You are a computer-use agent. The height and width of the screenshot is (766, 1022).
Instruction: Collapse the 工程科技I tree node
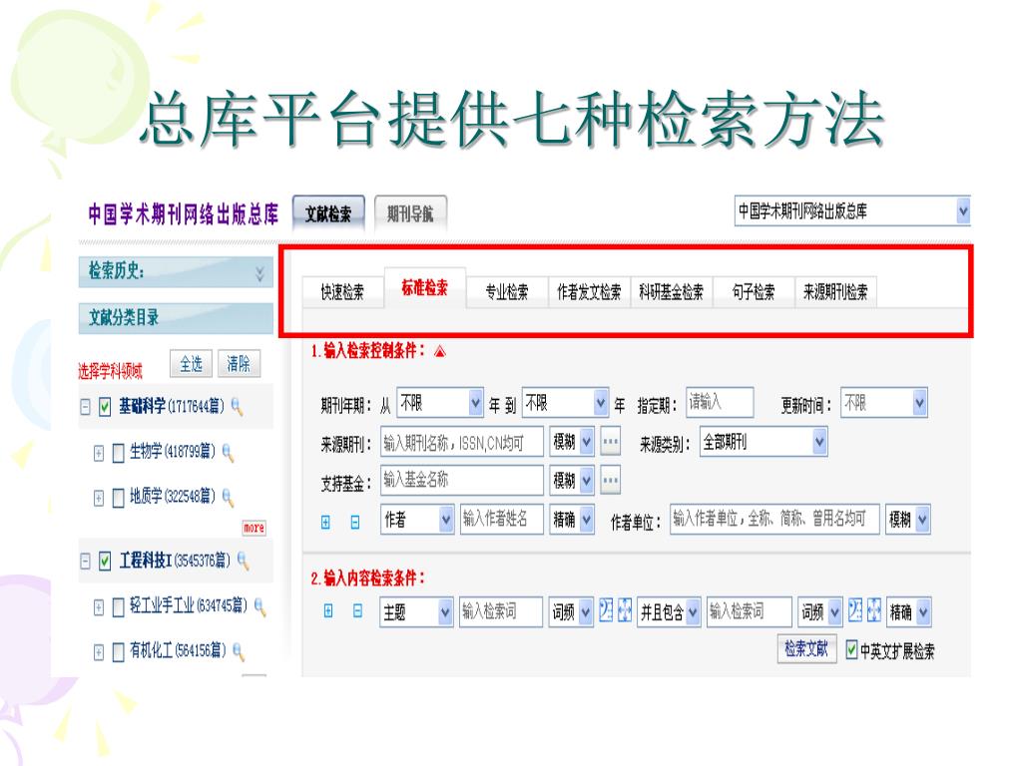[86, 561]
